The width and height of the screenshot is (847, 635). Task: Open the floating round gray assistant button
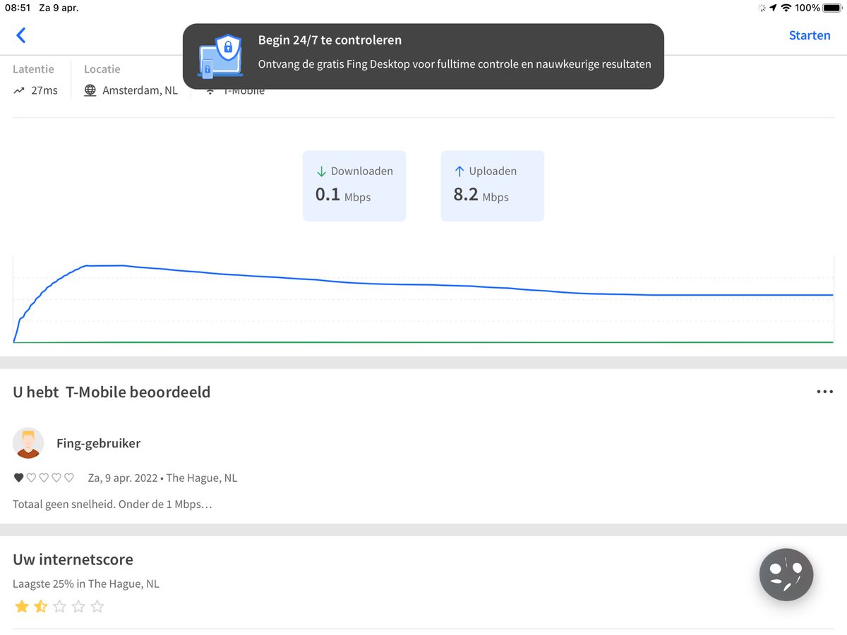click(786, 576)
